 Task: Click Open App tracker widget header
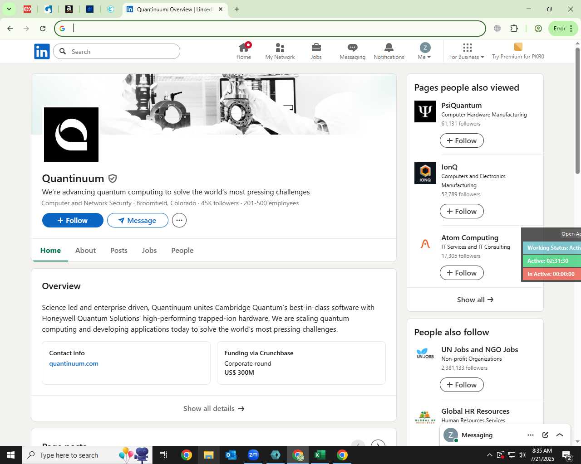pos(570,234)
